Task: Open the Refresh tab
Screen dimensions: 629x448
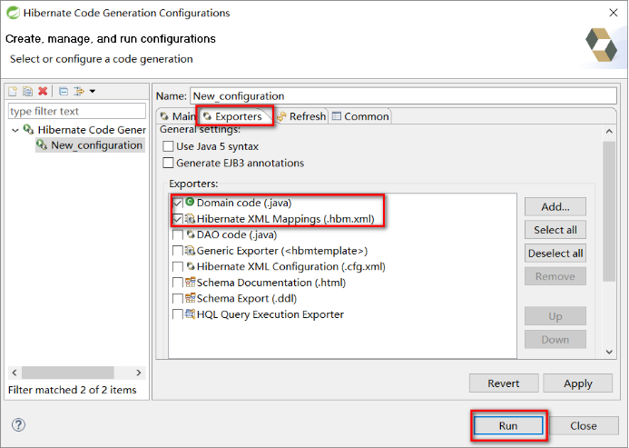Action: (301, 116)
